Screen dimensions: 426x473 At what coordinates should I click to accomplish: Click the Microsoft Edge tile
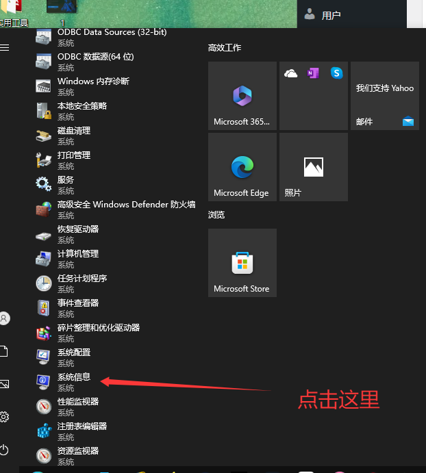coord(242,167)
